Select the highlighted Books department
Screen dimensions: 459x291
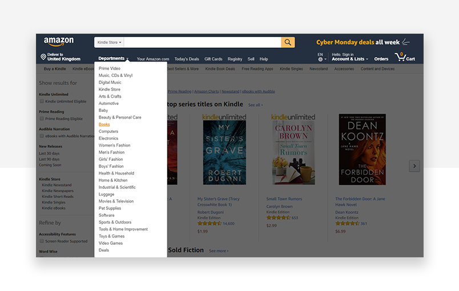click(104, 124)
